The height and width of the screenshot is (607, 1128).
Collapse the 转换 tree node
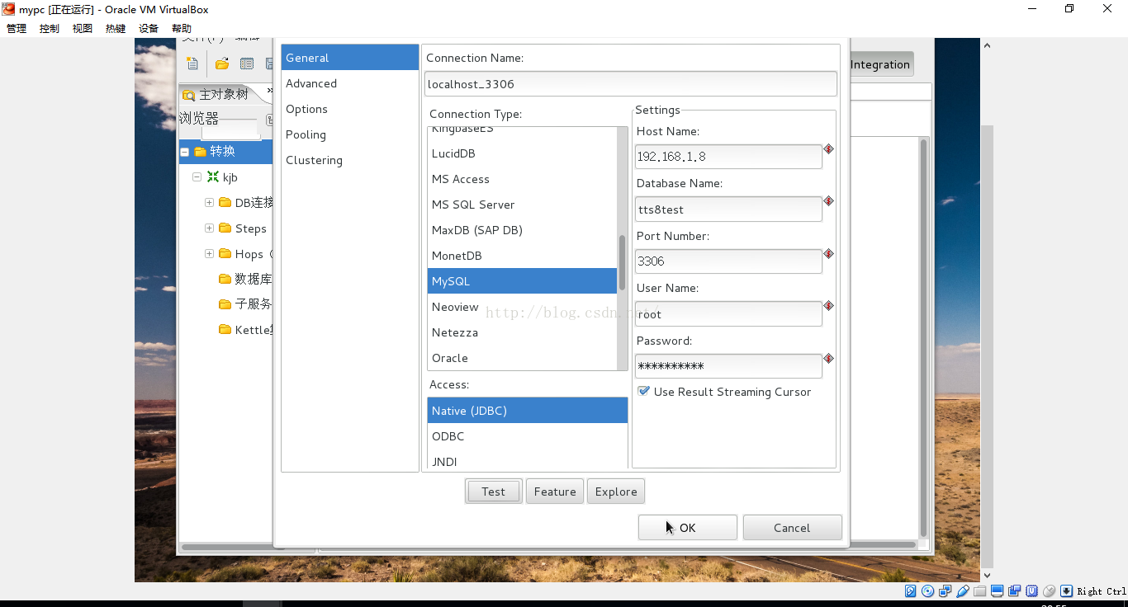(185, 152)
